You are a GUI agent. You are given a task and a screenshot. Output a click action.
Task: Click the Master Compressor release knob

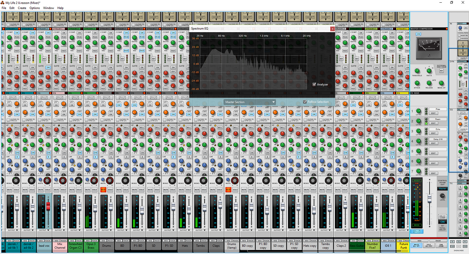429,83
